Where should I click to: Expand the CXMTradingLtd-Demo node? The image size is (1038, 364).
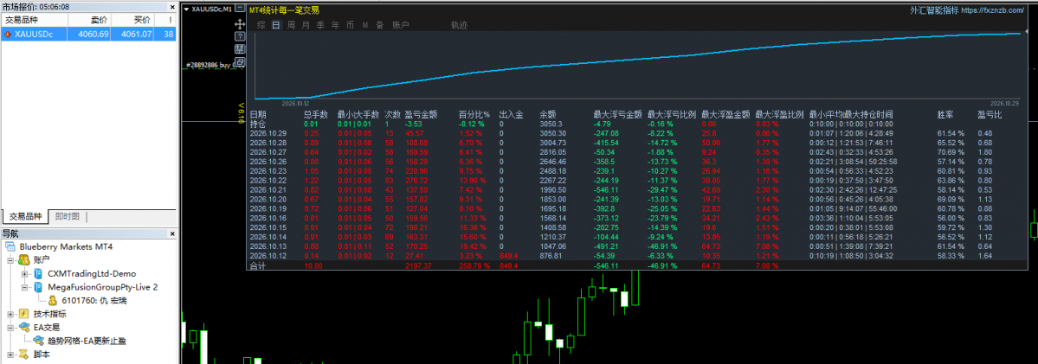[24, 273]
